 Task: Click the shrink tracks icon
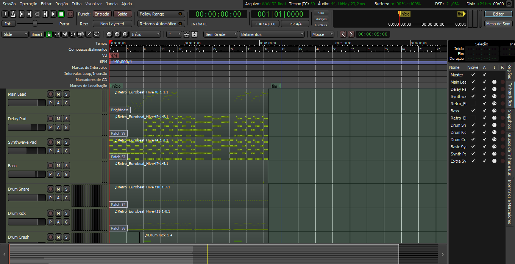coord(186,34)
